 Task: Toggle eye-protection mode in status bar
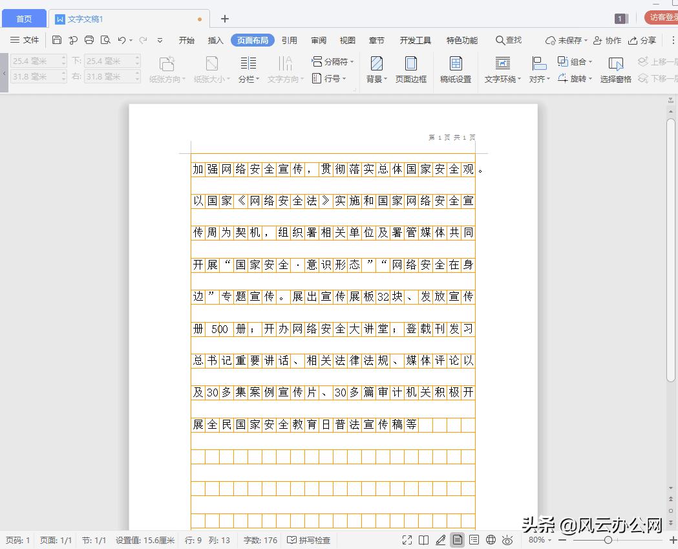pyautogui.click(x=507, y=539)
